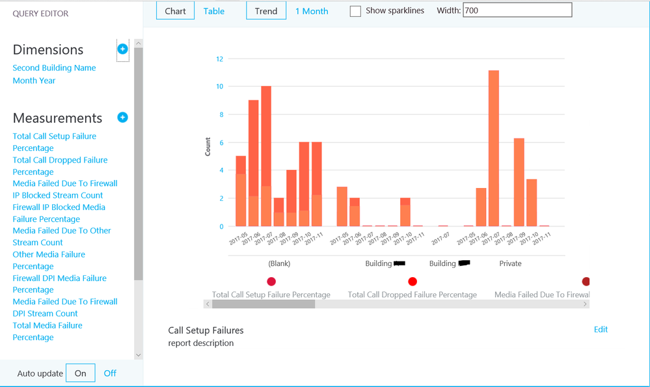Click the Private group label
Screen dimensions: 650x387
[x=510, y=263]
